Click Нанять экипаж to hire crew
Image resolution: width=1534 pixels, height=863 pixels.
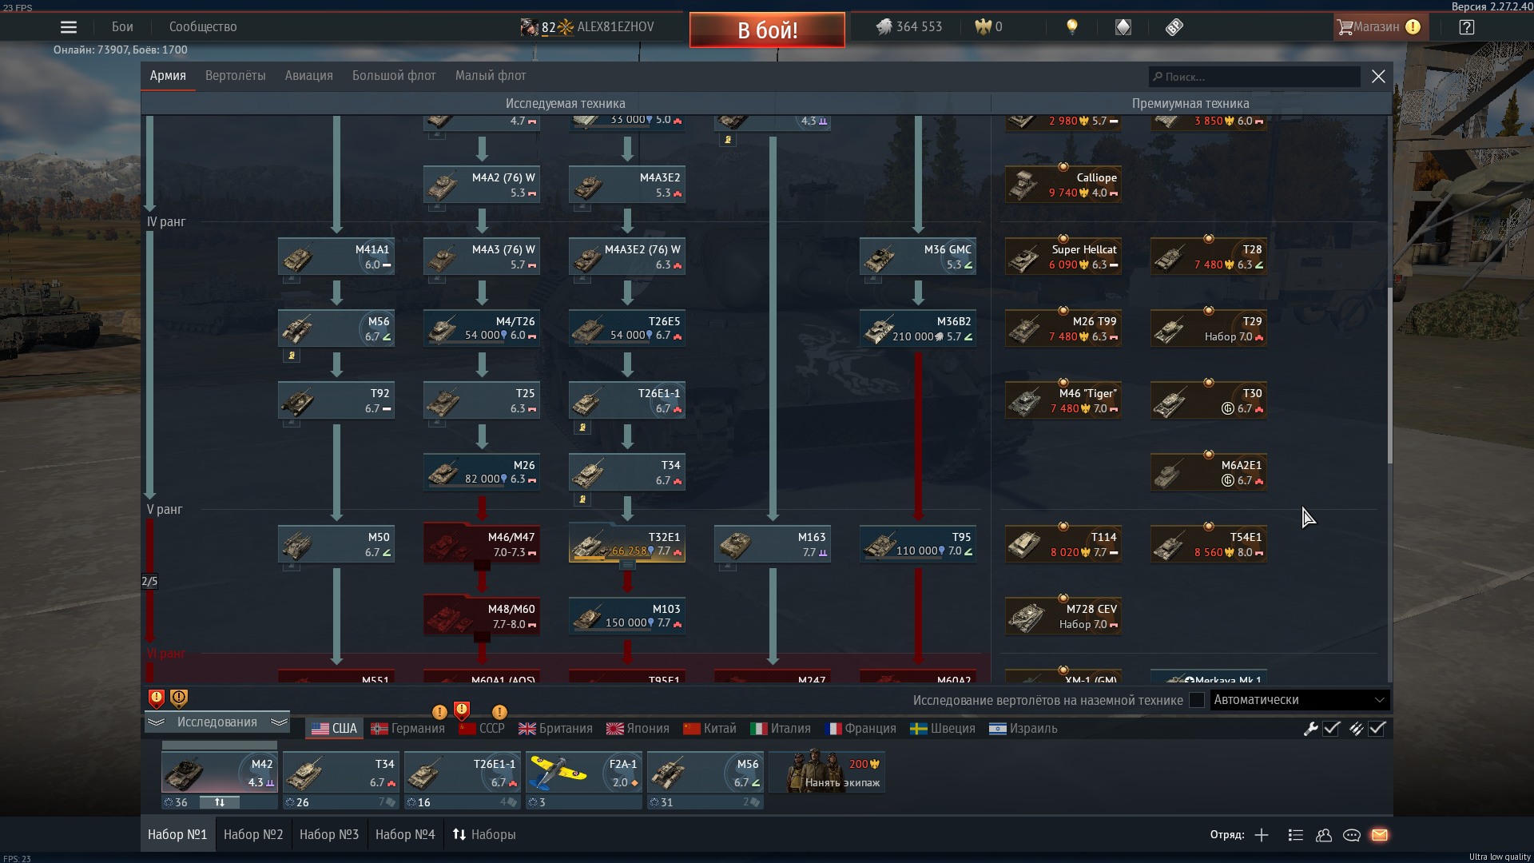click(x=827, y=772)
